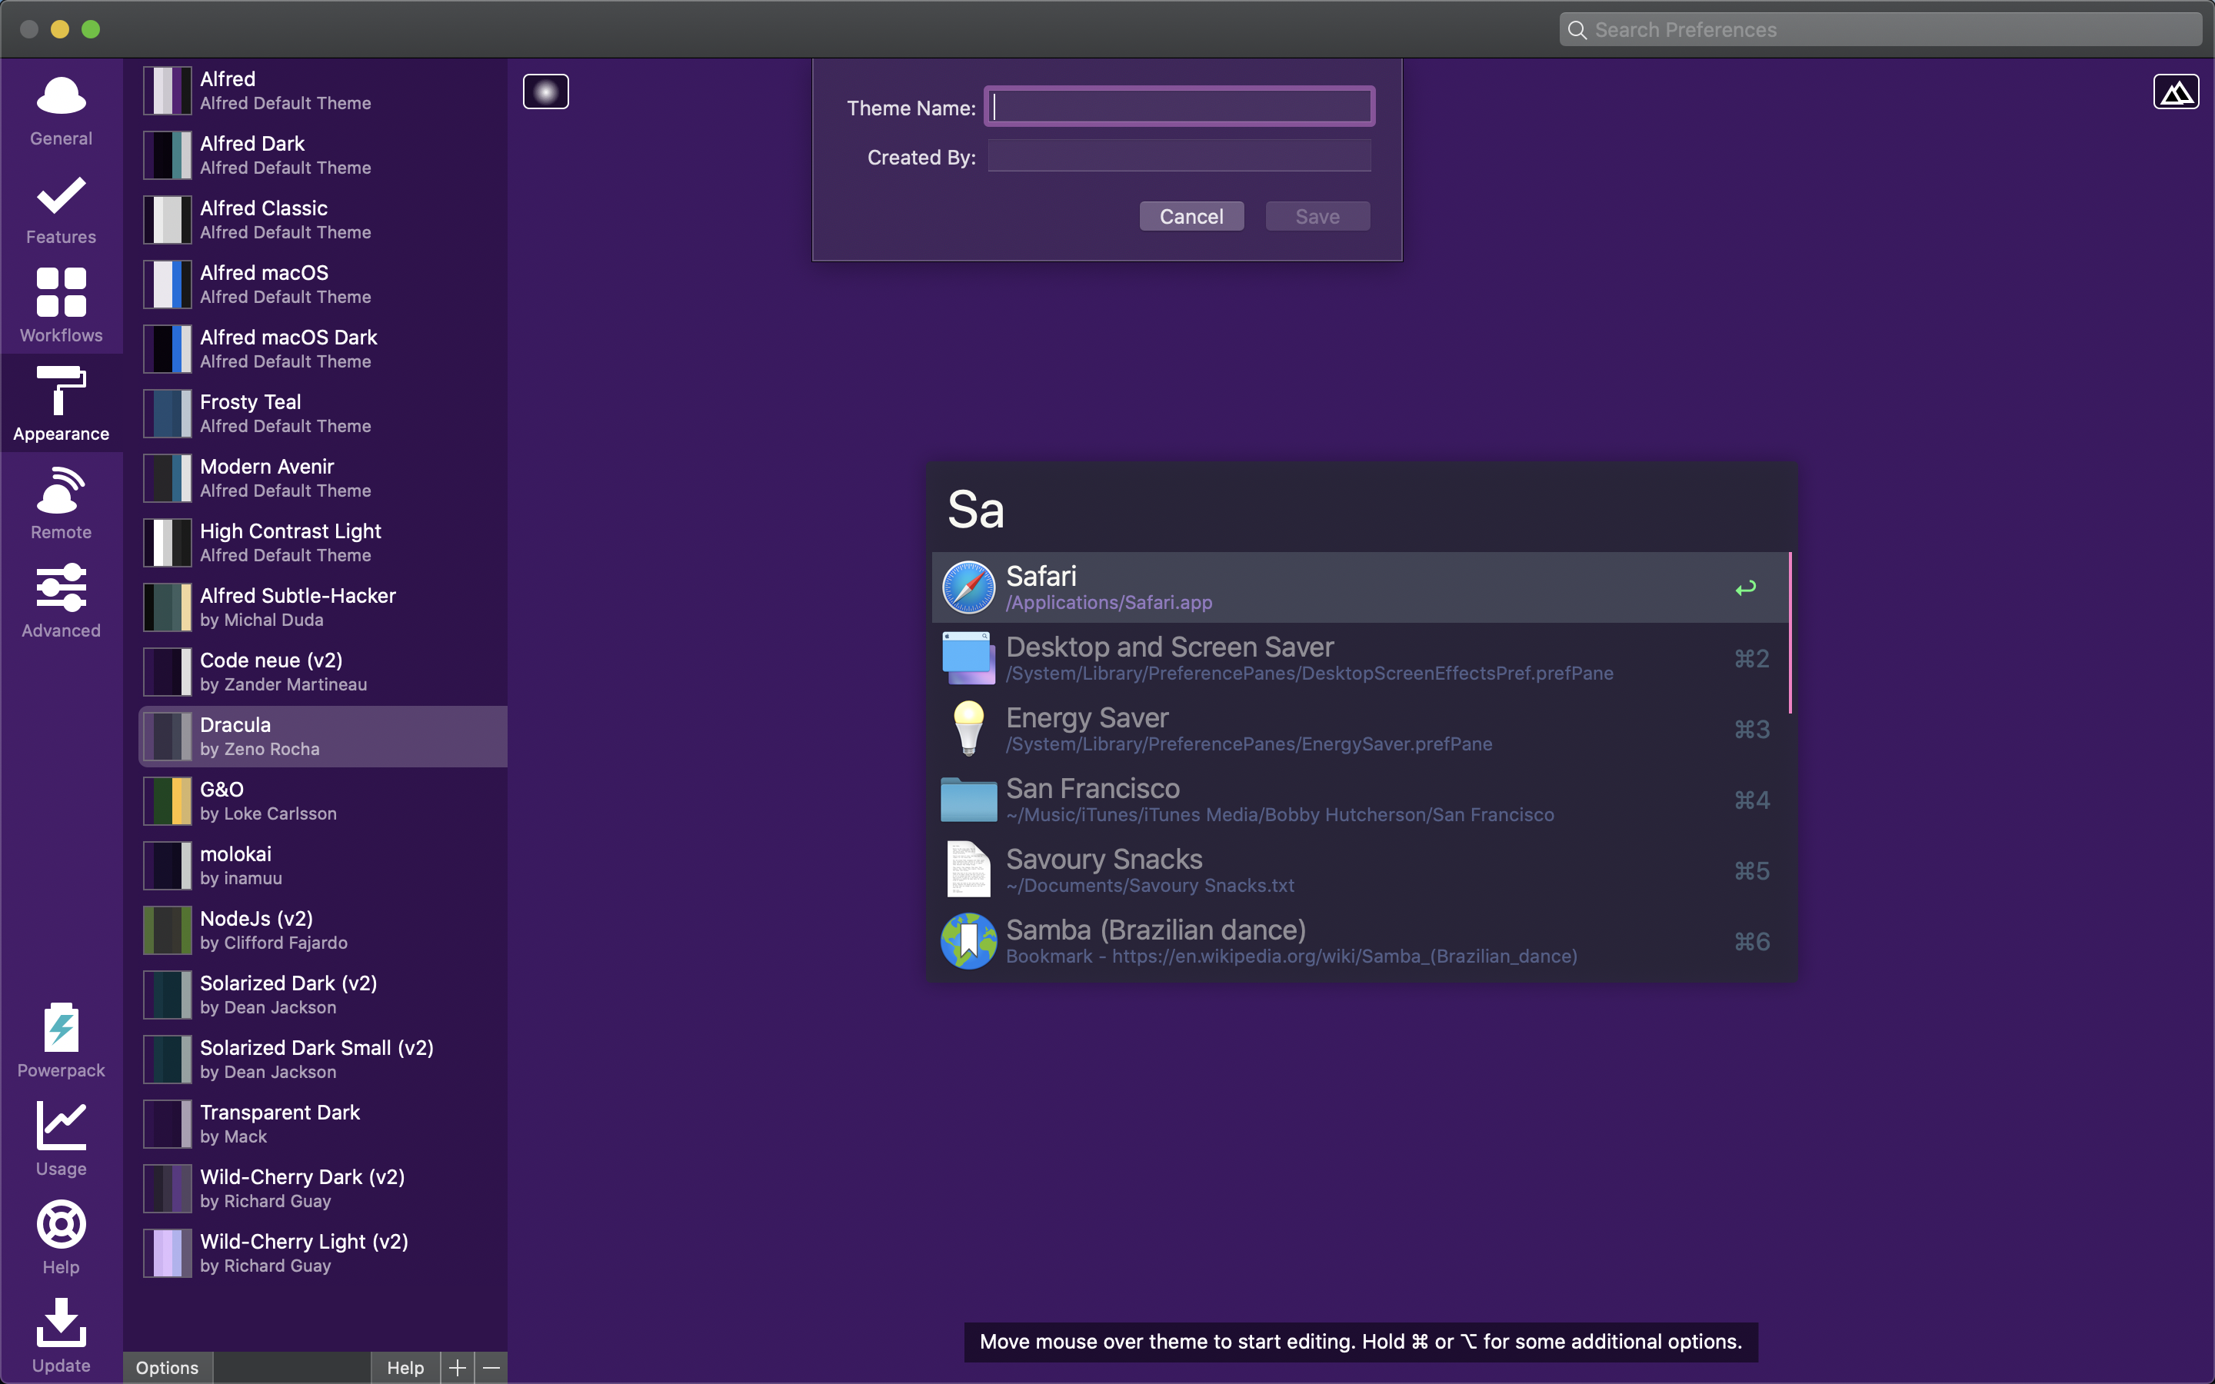The width and height of the screenshot is (2215, 1384).
Task: Select the Alfred macOS Dark theme
Action: click(323, 349)
